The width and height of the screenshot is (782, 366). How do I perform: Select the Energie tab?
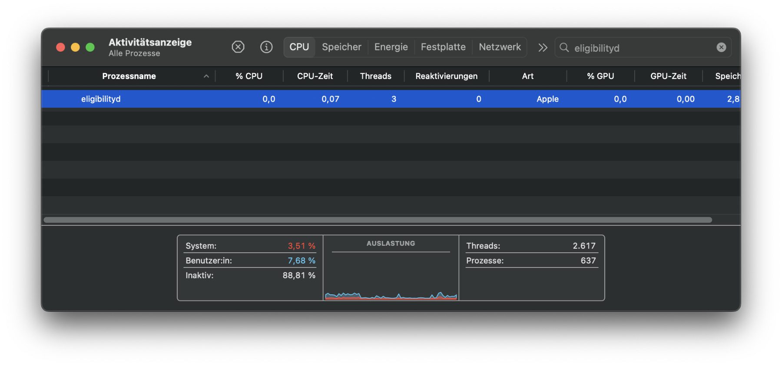391,47
